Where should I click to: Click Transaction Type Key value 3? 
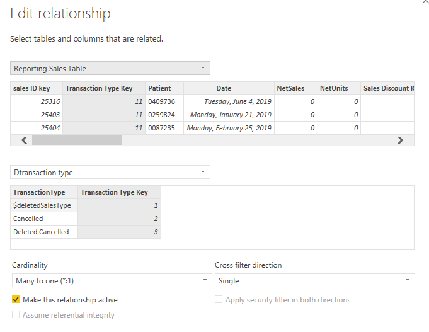pos(119,232)
